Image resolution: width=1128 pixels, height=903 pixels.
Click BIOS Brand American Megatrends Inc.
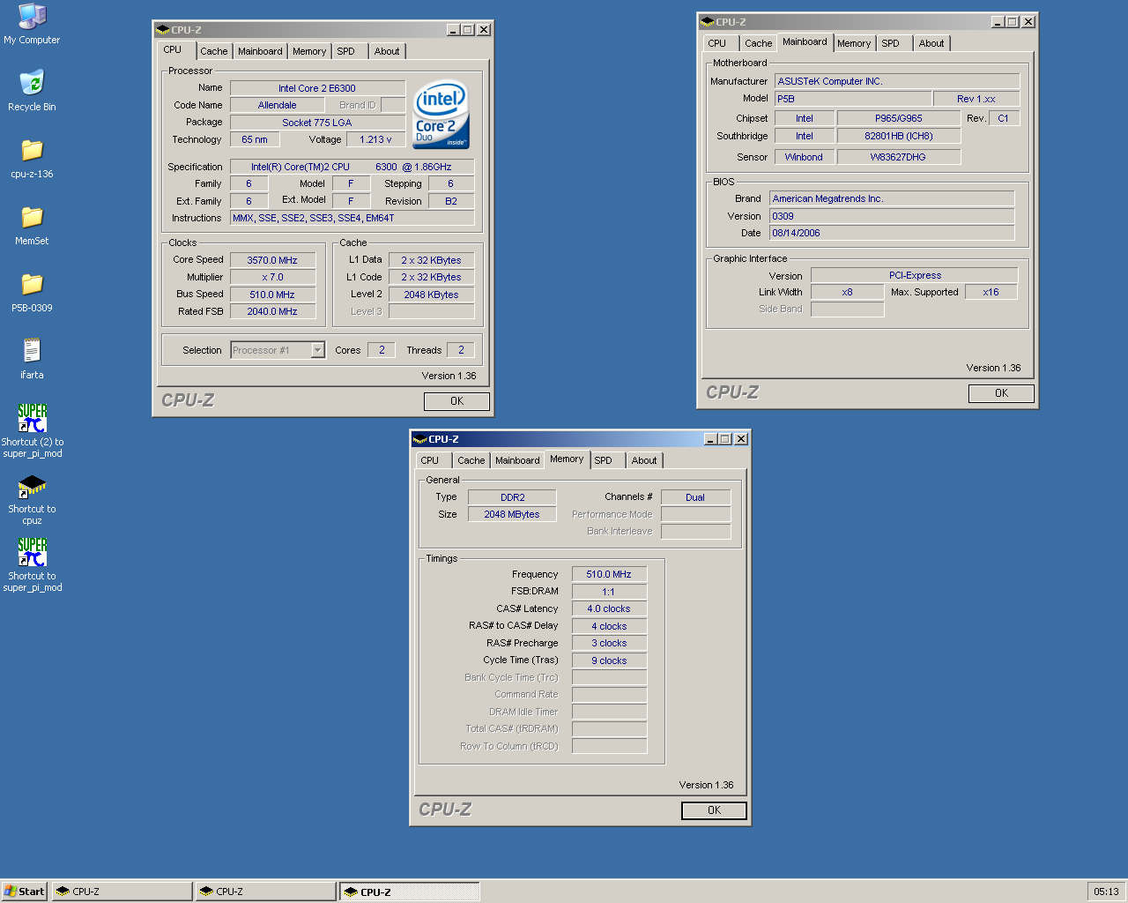click(x=892, y=198)
